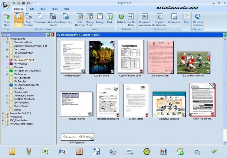
Task: Click help icon on desktop title bar
Action: pyautogui.click(x=225, y=35)
